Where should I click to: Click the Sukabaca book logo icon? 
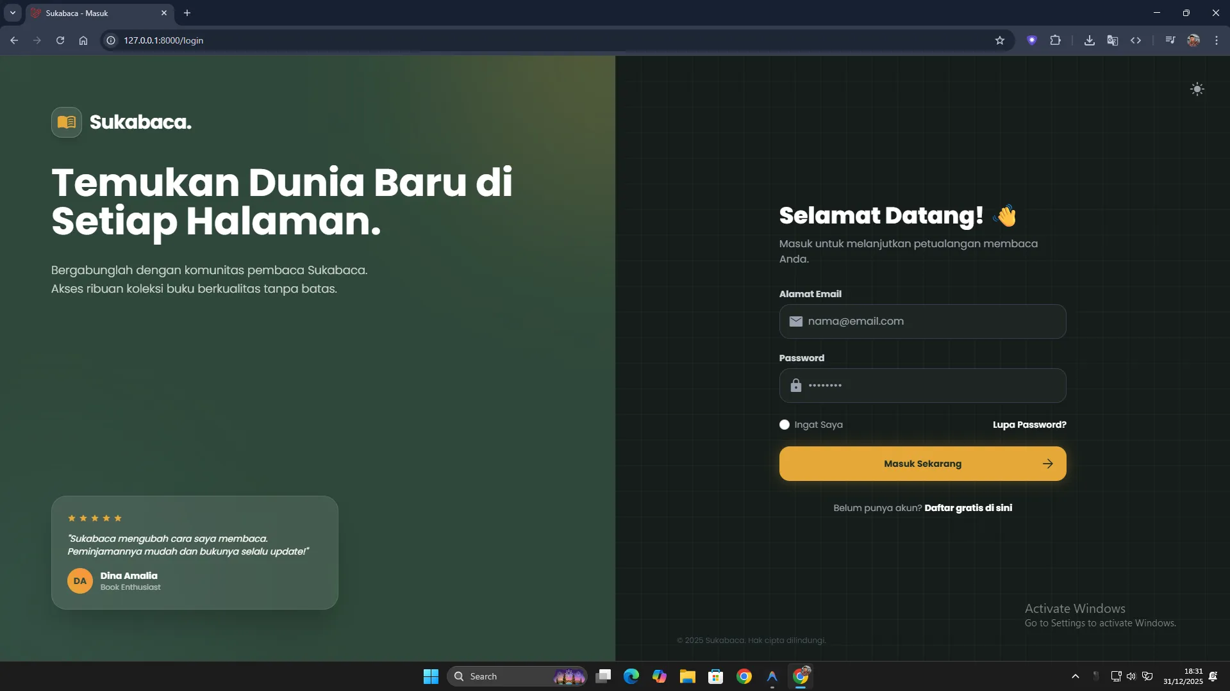pos(67,122)
